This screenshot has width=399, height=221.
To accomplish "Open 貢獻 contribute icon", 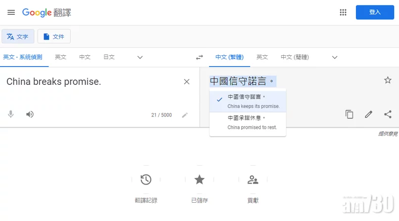I will click(253, 180).
